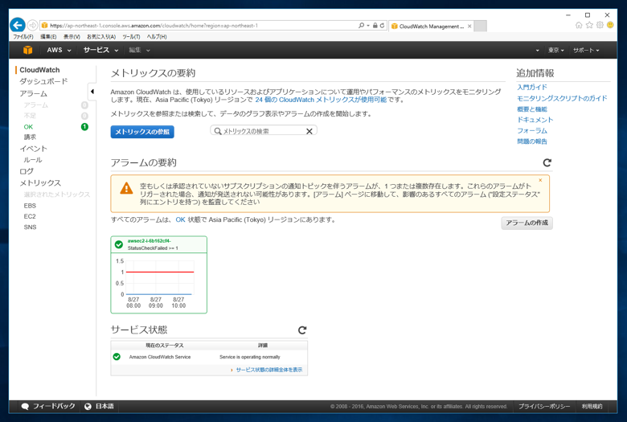Click the アラームの作成 button

click(x=527, y=223)
